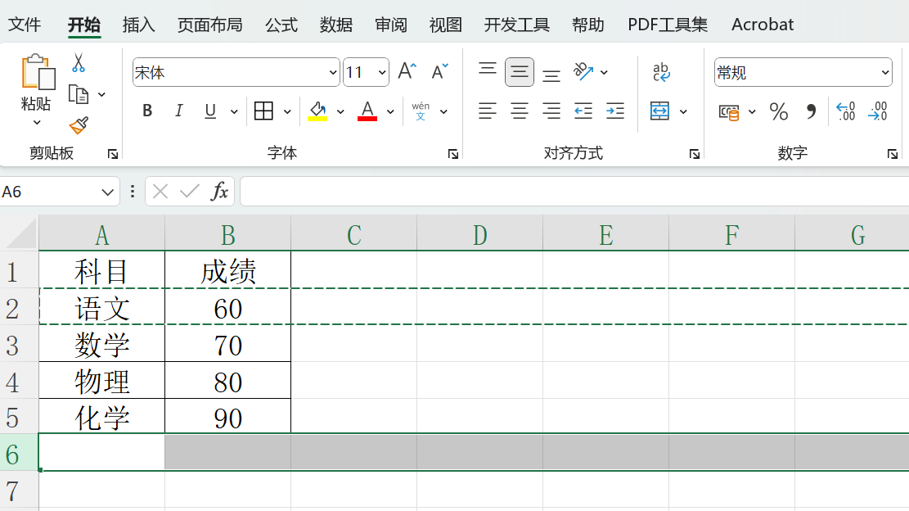Switch to the 插入 tab

click(138, 25)
